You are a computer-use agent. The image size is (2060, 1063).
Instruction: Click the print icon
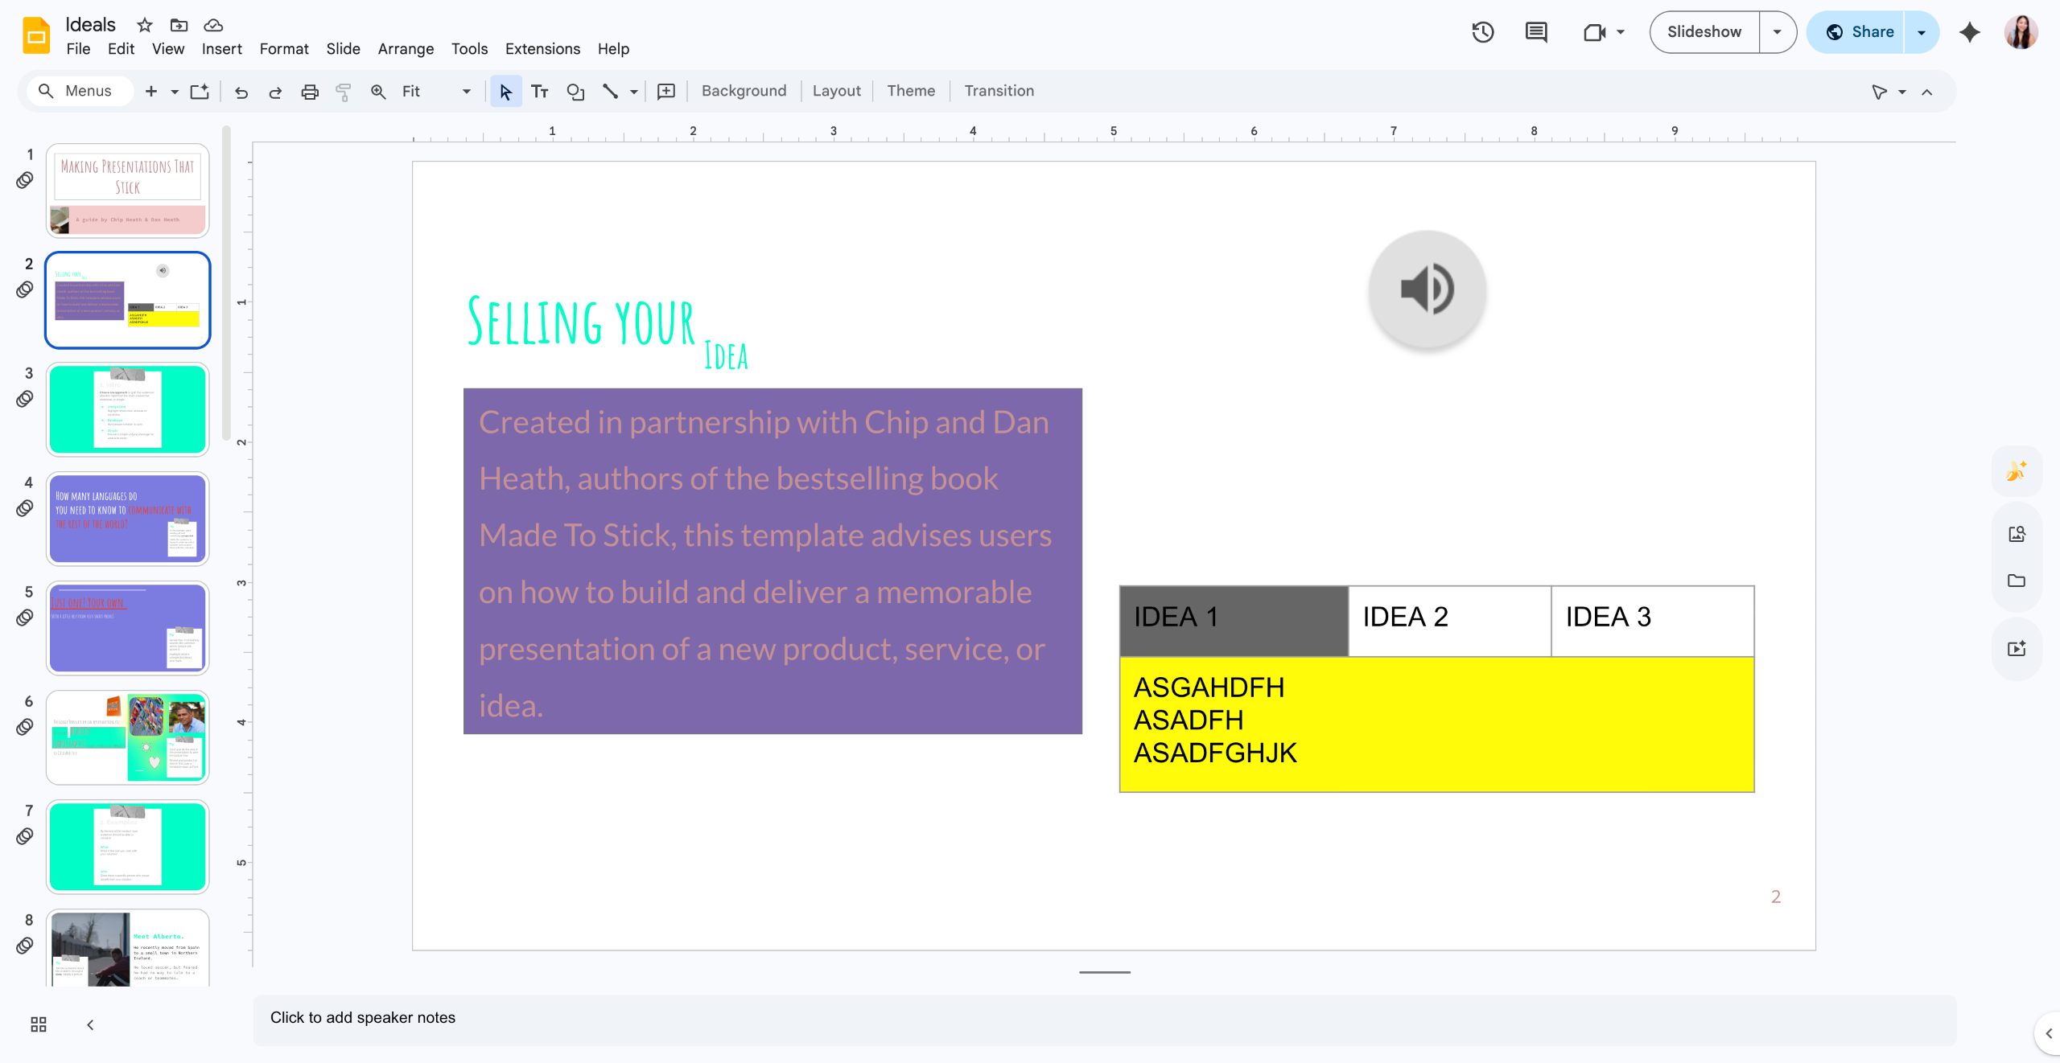310,92
